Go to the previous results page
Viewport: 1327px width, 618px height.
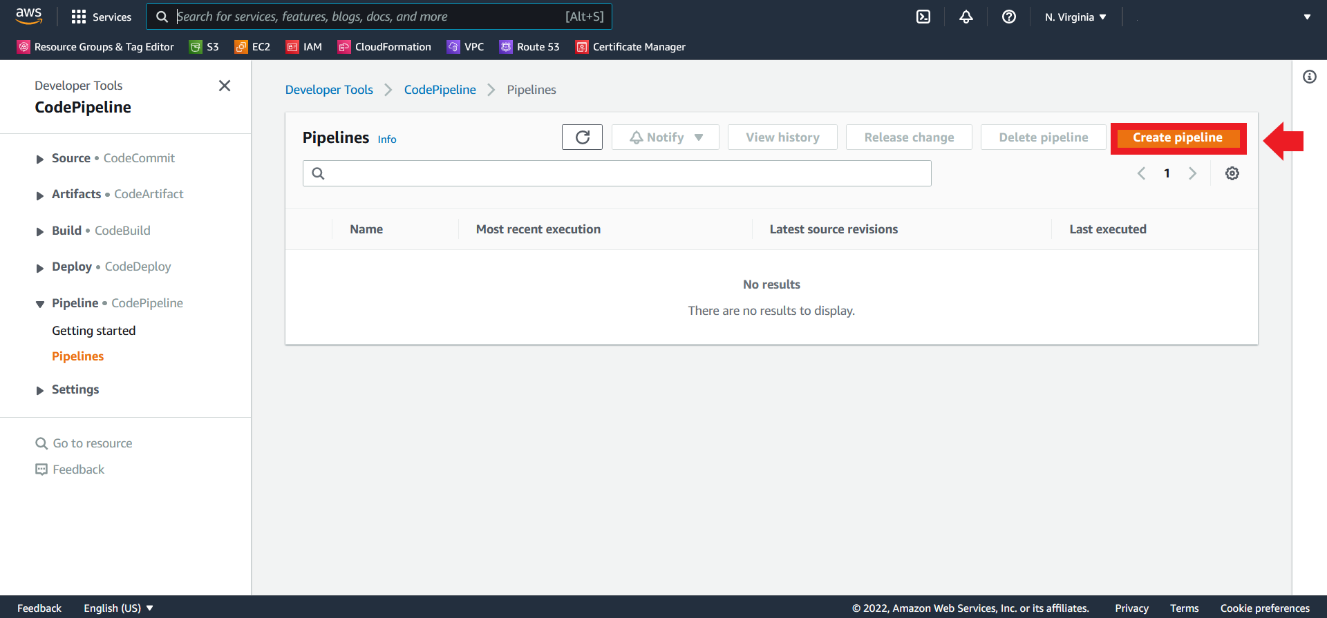click(x=1141, y=173)
